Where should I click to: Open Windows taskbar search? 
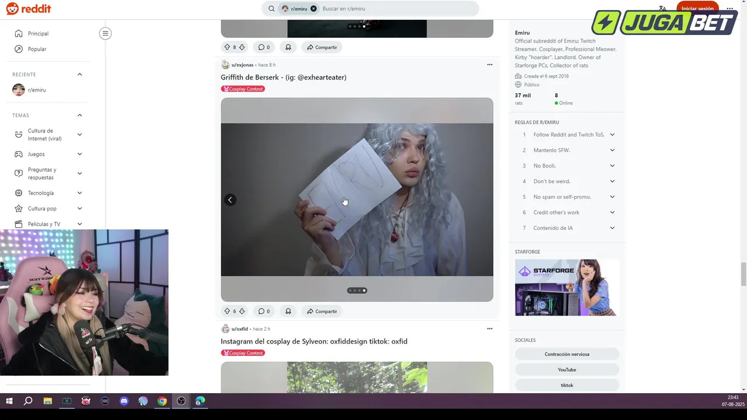tap(28, 401)
